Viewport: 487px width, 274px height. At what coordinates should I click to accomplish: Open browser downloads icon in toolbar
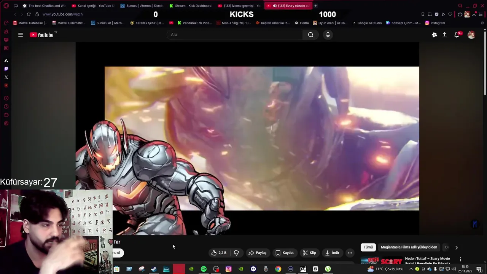[475, 14]
